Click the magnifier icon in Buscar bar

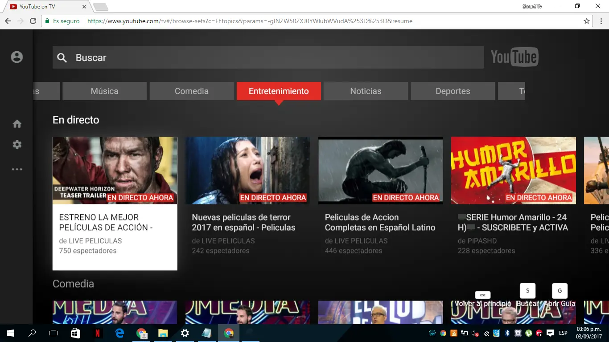click(x=62, y=58)
